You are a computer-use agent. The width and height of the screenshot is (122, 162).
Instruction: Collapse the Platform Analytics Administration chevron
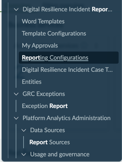pyautogui.click(x=16, y=118)
